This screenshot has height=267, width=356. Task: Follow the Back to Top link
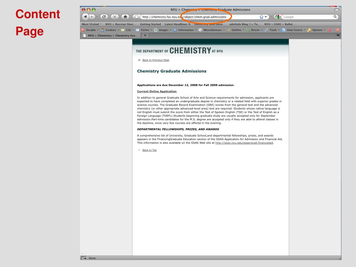click(149, 150)
